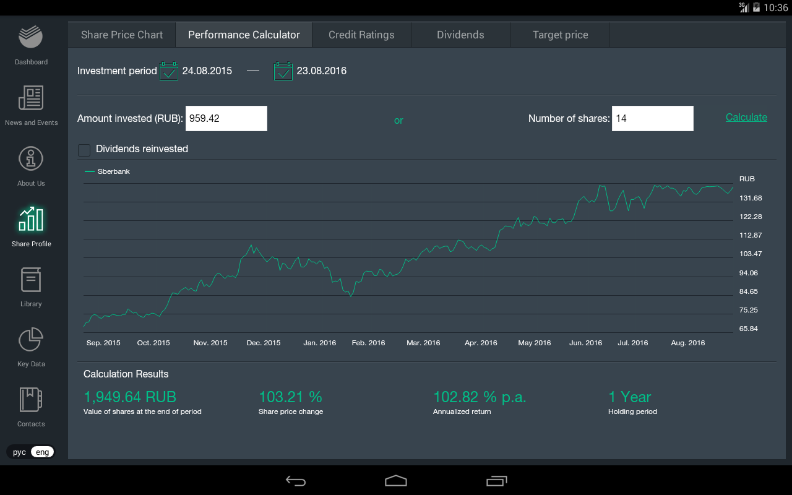Click the Amount invested input field
The height and width of the screenshot is (495, 792).
coord(226,119)
